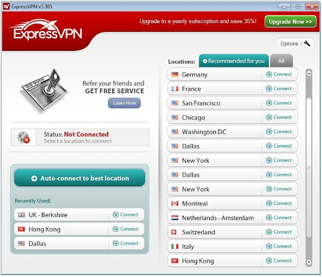Viewport: 322px width, 277px height.
Task: Click the arrow icon in Montreal's Connect
Action: [269, 203]
